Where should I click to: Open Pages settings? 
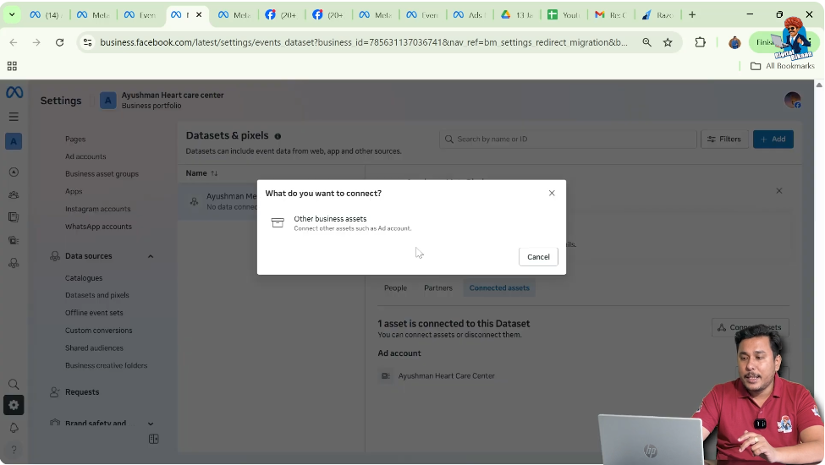75,139
